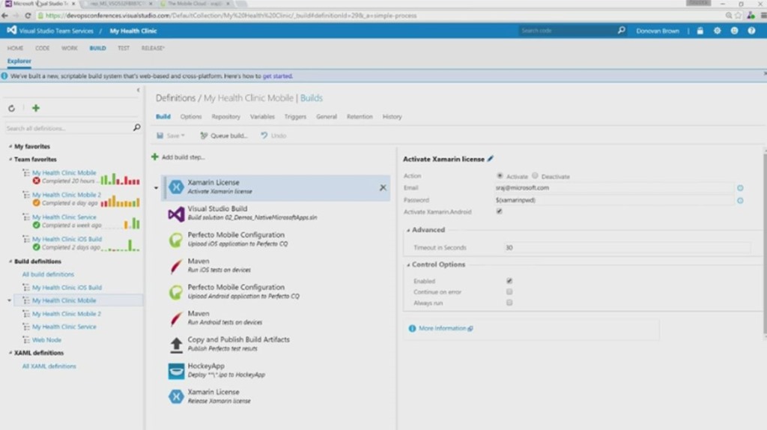Collapse the Advanced section

[x=408, y=230]
